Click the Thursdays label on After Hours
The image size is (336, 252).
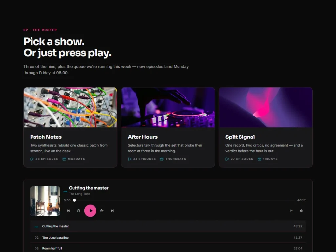point(176,159)
